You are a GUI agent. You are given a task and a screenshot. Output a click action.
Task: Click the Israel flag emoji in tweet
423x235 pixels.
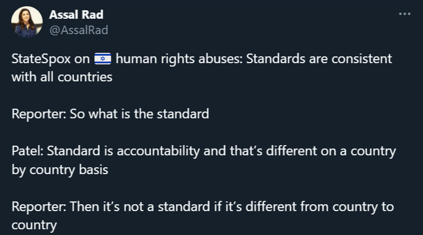103,59
